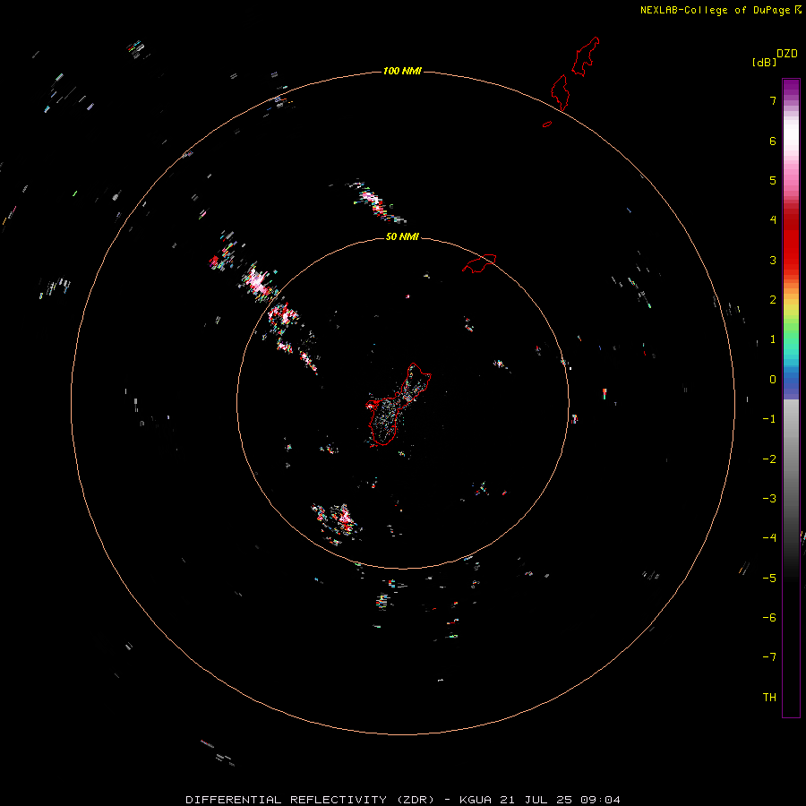The width and height of the screenshot is (806, 806).
Task: Click the 2 value on the color scale
Action: click(x=773, y=300)
